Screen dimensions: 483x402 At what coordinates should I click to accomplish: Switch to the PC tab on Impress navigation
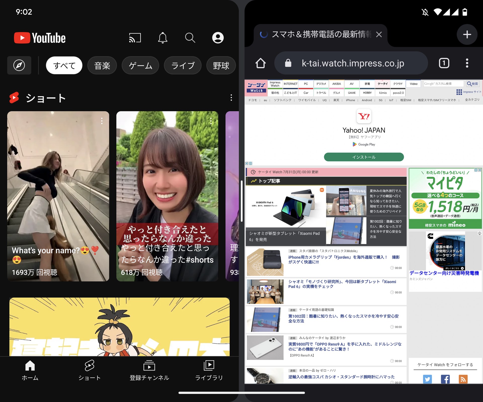pyautogui.click(x=306, y=84)
